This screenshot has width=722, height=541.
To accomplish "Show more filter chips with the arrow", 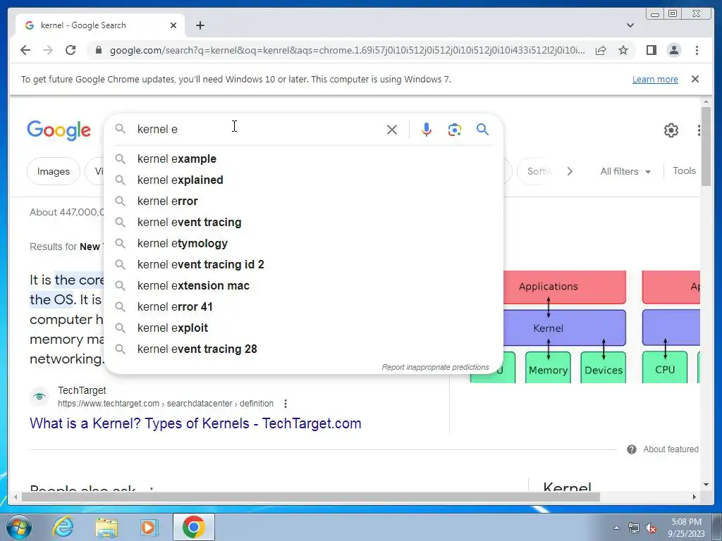I will 570,171.
